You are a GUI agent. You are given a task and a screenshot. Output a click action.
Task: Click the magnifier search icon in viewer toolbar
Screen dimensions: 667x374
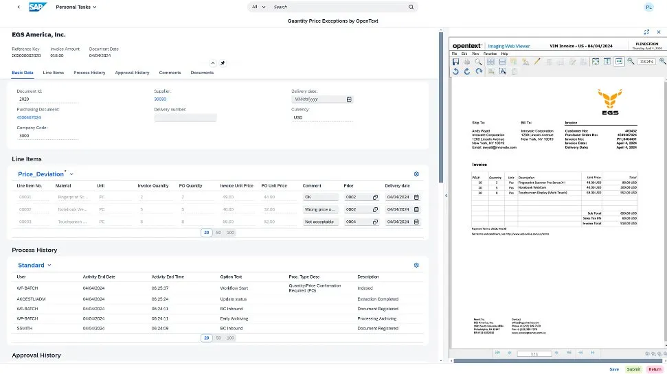479,62
